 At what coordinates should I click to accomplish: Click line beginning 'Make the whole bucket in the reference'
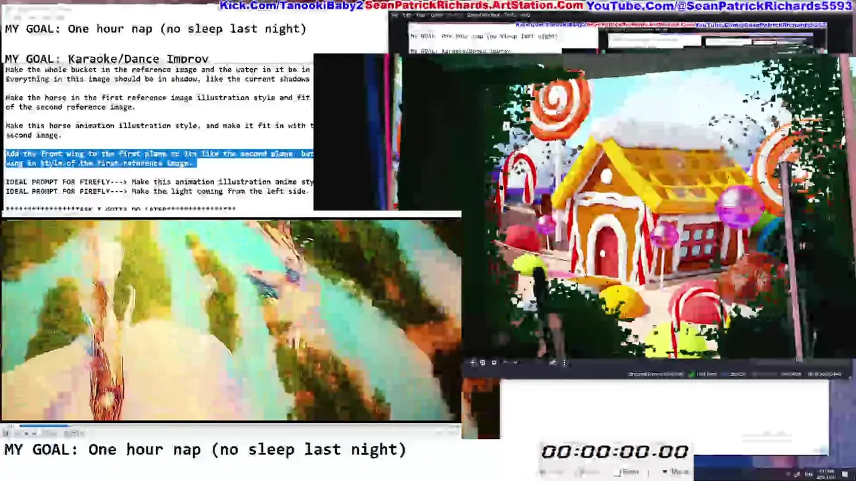pos(158,69)
